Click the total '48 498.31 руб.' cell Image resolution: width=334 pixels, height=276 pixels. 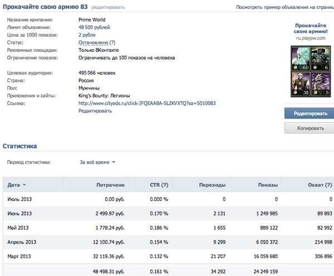pos(109,272)
